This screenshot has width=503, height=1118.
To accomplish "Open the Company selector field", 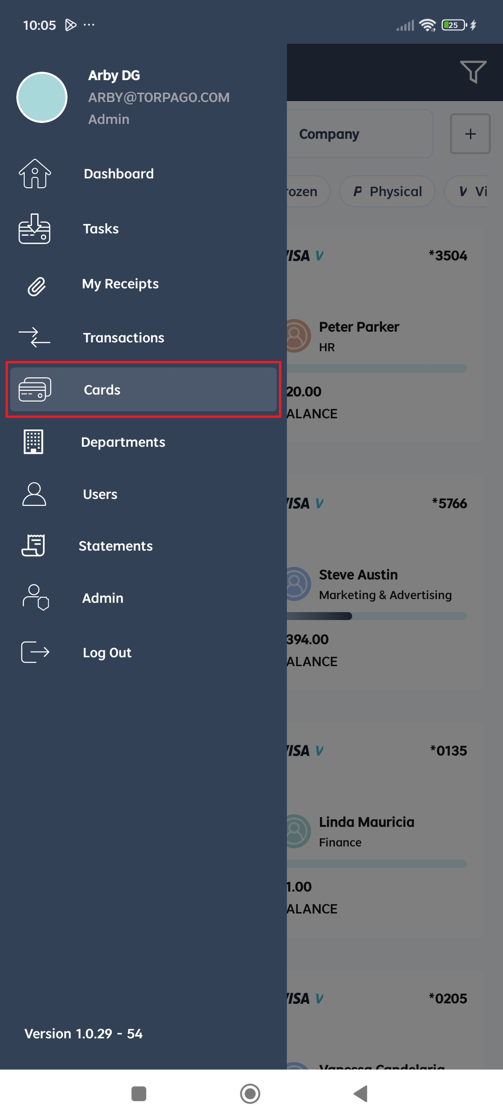I will [360, 134].
